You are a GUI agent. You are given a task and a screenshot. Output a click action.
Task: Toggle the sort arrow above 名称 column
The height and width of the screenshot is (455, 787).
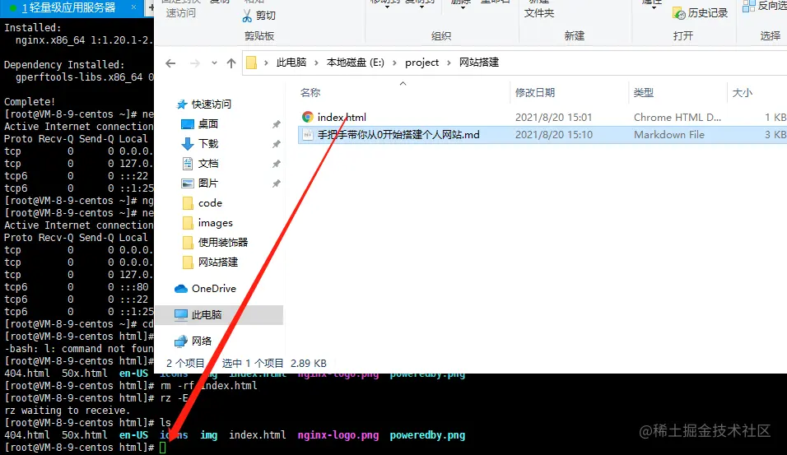tap(403, 83)
